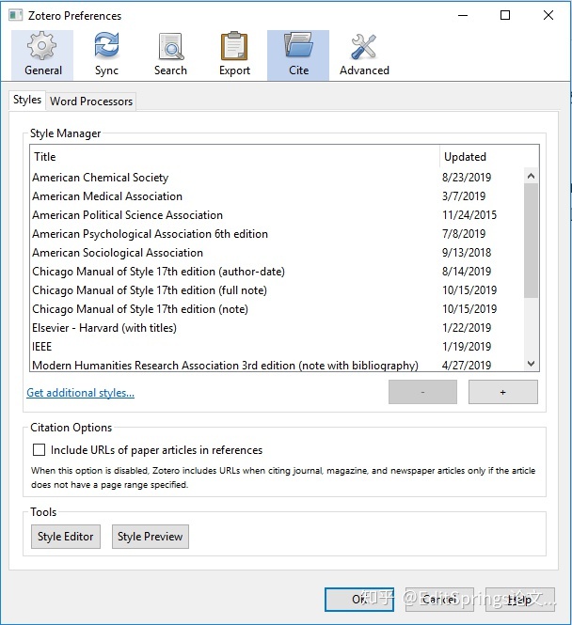Select American Psychological Association 6th edition style

(278, 234)
